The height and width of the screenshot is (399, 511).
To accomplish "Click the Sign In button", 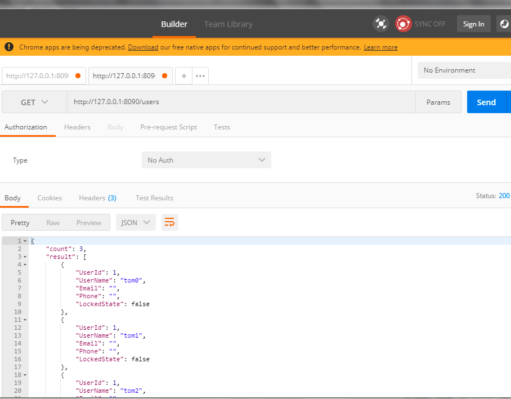I will [x=473, y=24].
